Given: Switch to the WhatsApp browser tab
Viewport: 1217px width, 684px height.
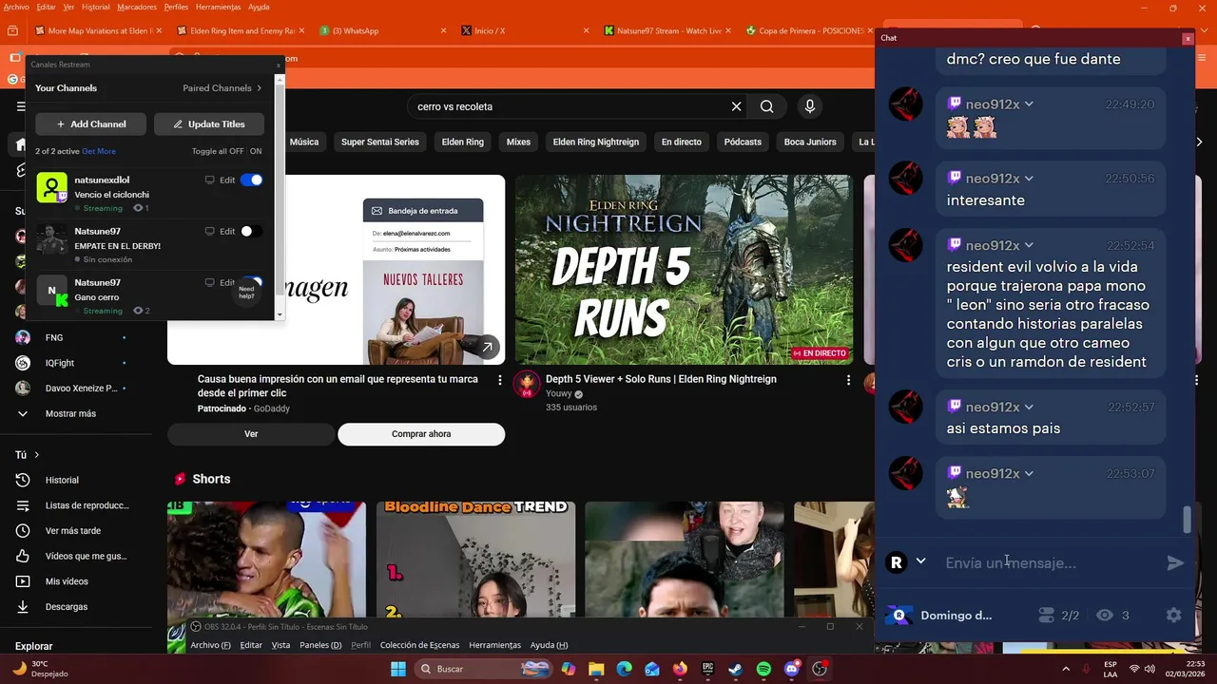Looking at the screenshot, I should tap(382, 30).
